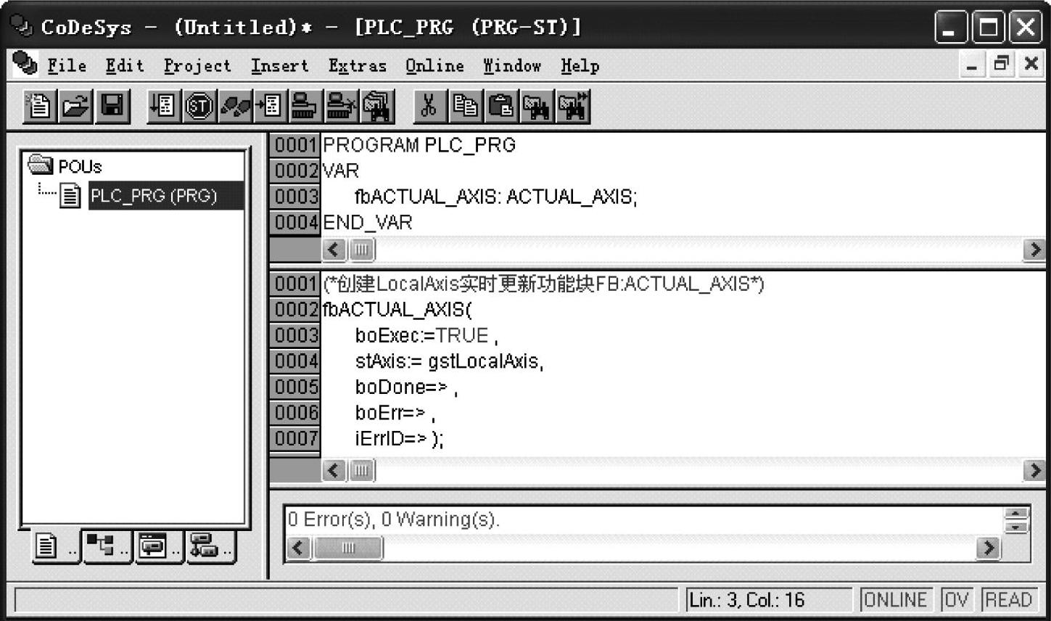Click the Login toolbar icon
Image resolution: width=1051 pixels, height=621 pixels.
(x=305, y=107)
